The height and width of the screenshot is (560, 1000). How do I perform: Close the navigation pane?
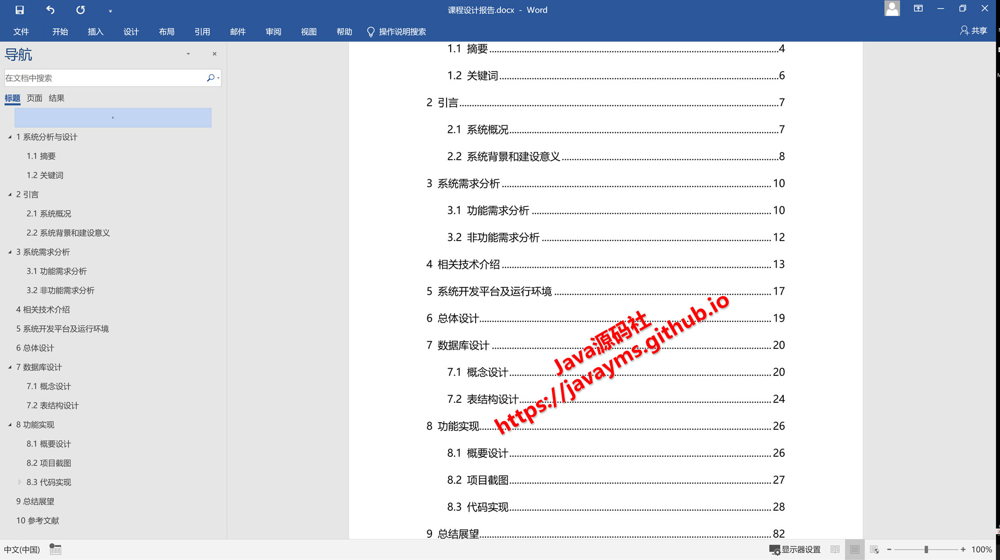point(214,54)
